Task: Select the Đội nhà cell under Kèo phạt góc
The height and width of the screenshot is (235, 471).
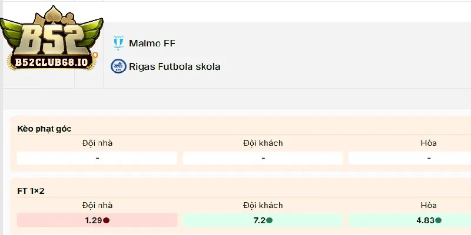Action: click(97, 158)
